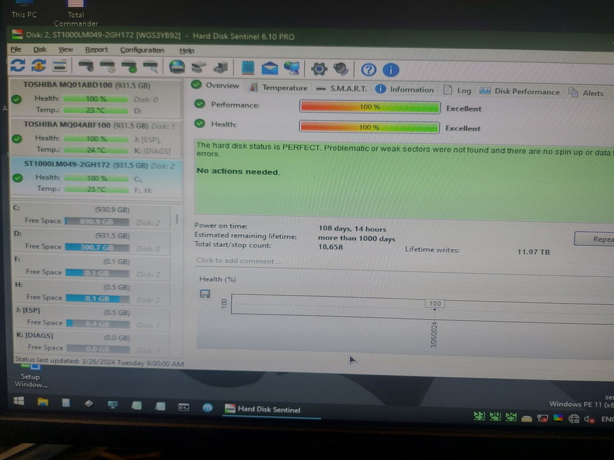Switch to the Temperature tab
614x460 pixels.
pyautogui.click(x=279, y=87)
